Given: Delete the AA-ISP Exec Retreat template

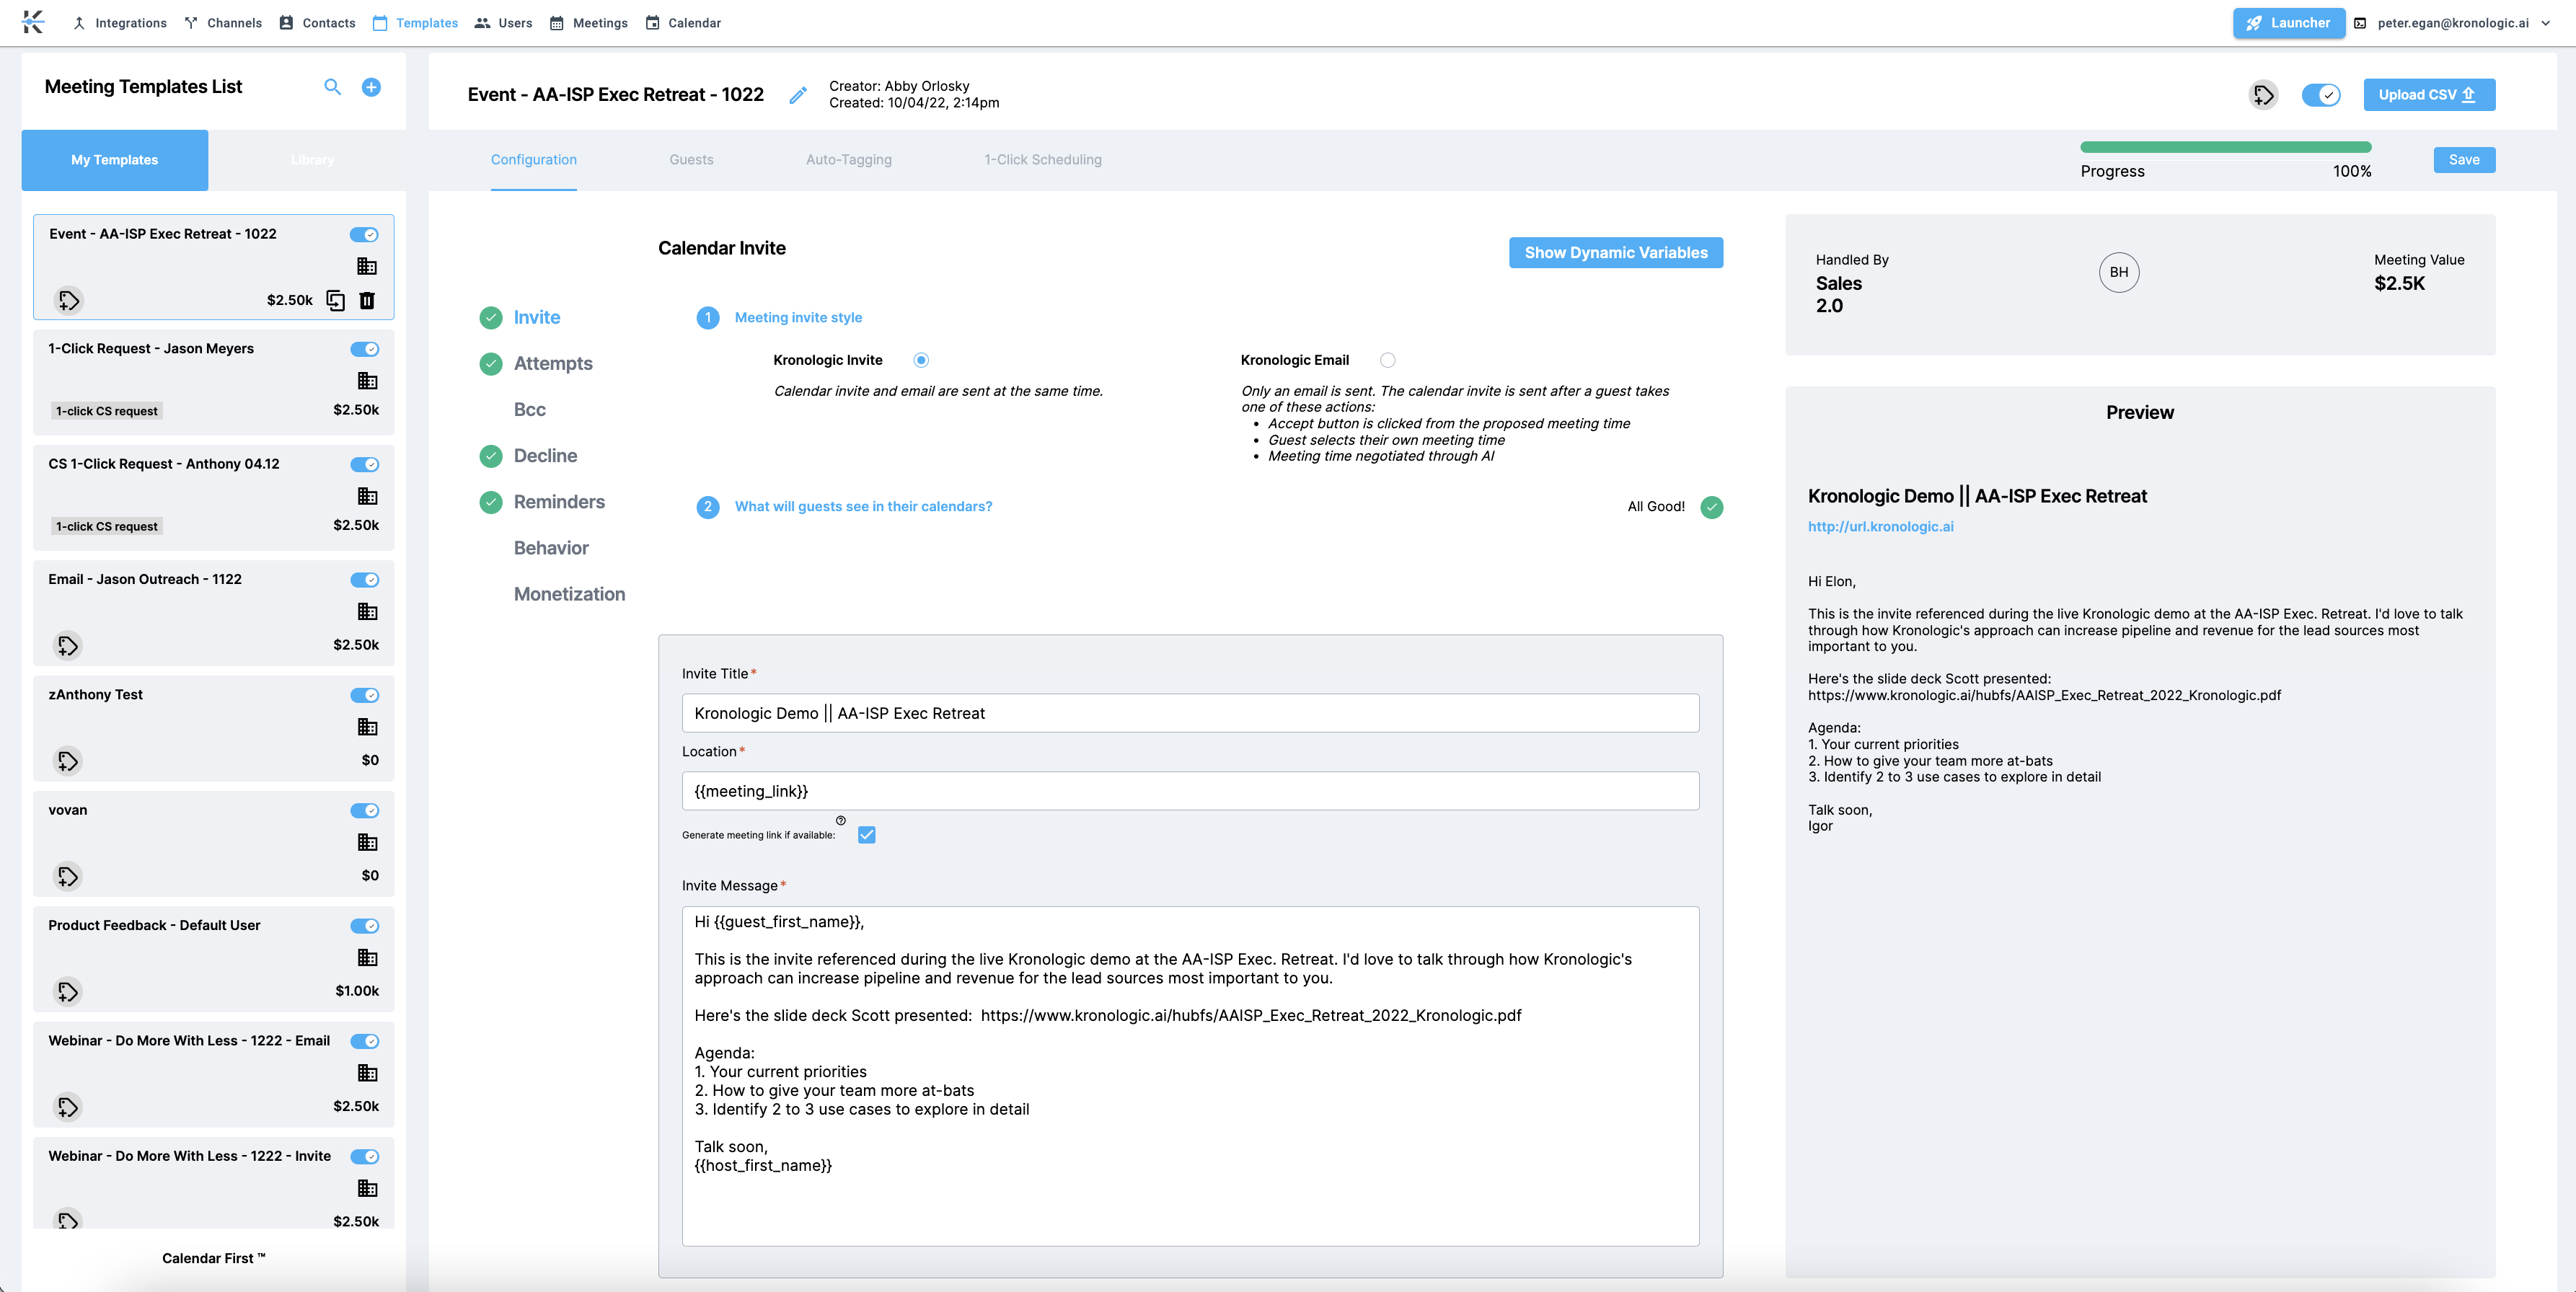Looking at the screenshot, I should click(x=367, y=300).
